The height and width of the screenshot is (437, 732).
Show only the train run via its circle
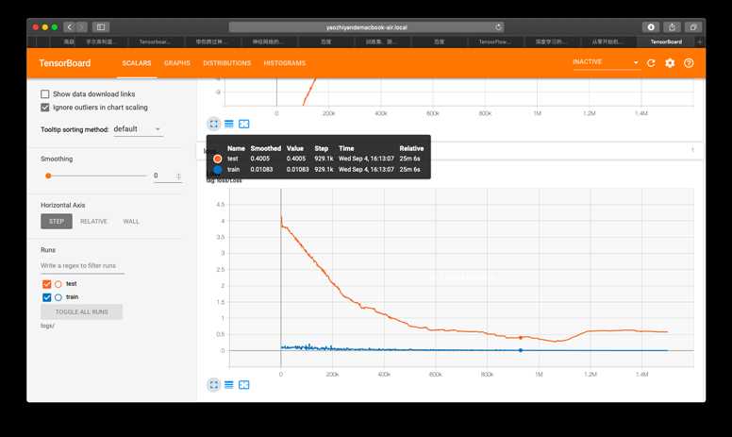[58, 297]
